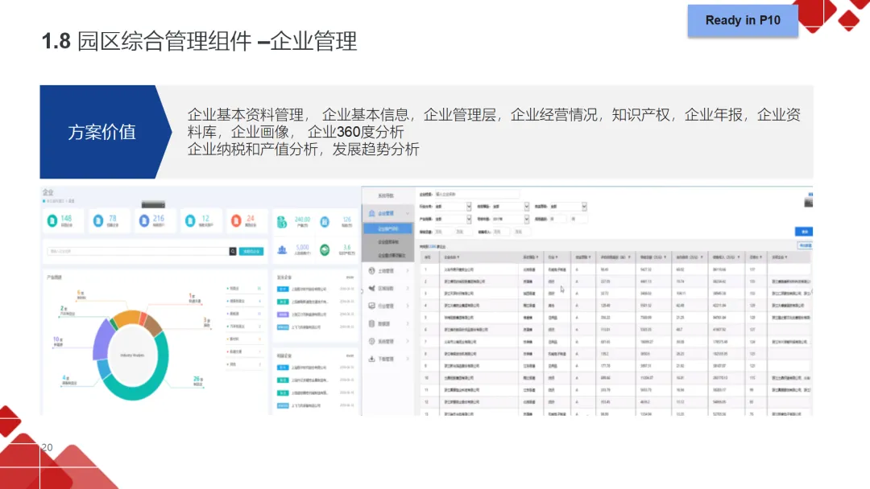Click the chart monitor icon in the sidebar

point(371,306)
